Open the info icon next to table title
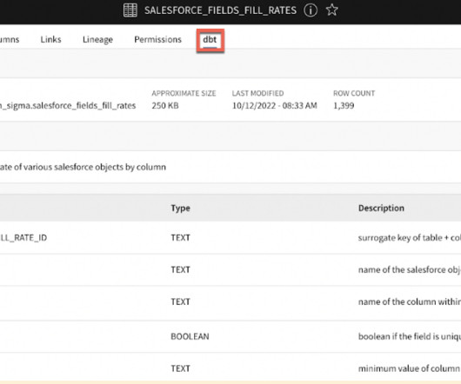 311,10
